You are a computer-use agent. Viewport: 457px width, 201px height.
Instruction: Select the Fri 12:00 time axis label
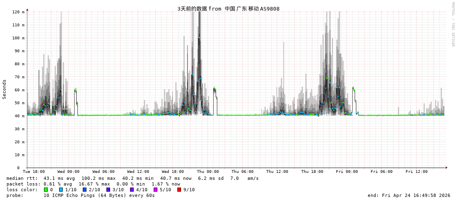(x=417, y=172)
